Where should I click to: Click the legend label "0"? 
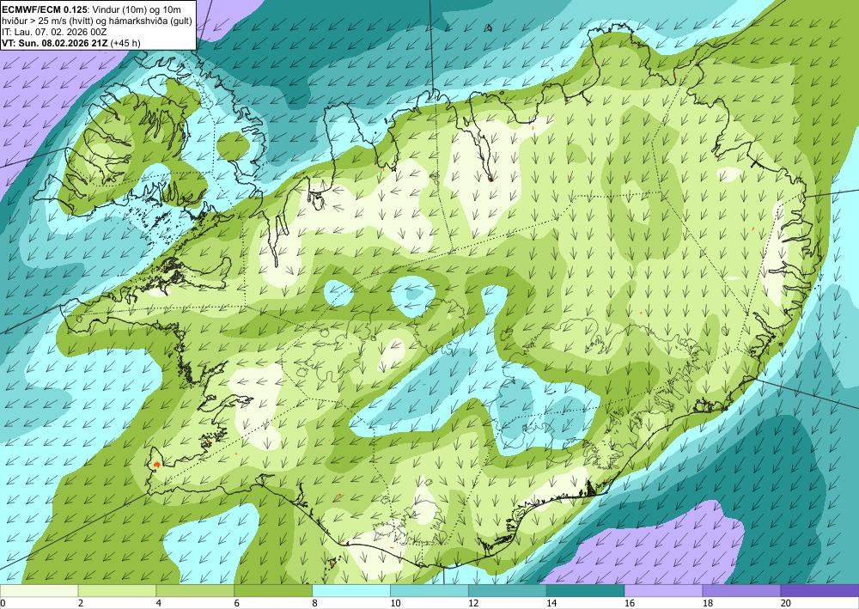pyautogui.click(x=3, y=603)
